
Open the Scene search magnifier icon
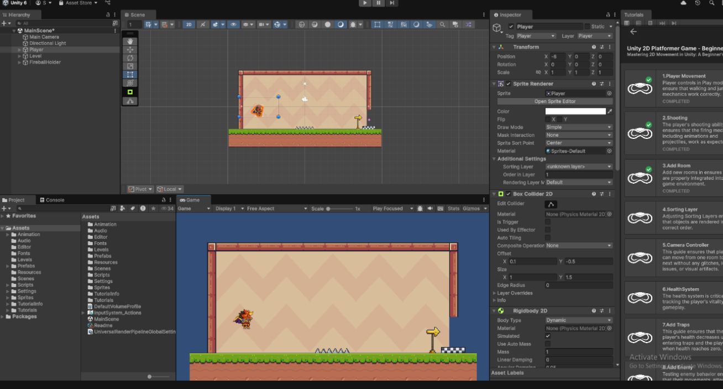click(x=442, y=24)
